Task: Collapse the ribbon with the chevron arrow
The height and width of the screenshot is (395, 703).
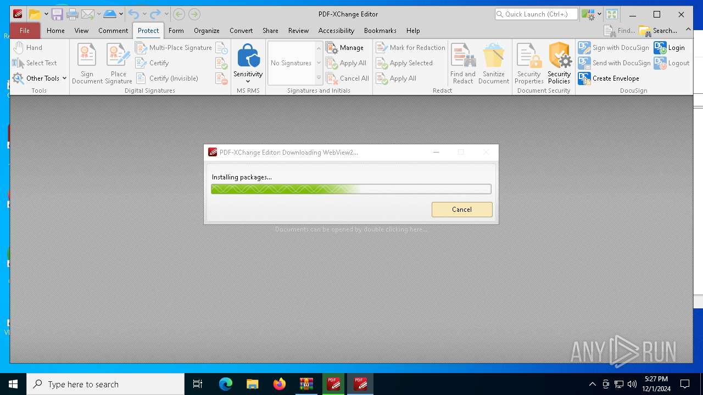Action: 689,30
